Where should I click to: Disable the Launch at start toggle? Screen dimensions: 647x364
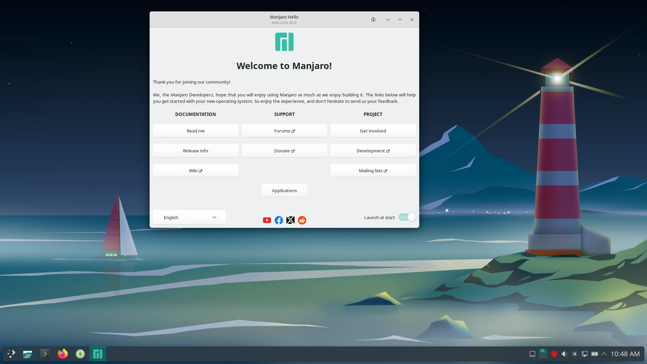(407, 217)
